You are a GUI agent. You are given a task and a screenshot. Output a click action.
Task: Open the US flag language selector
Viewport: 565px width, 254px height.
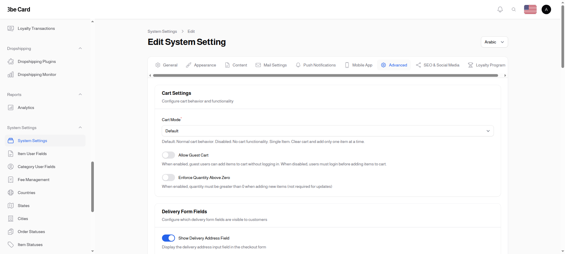(x=530, y=9)
